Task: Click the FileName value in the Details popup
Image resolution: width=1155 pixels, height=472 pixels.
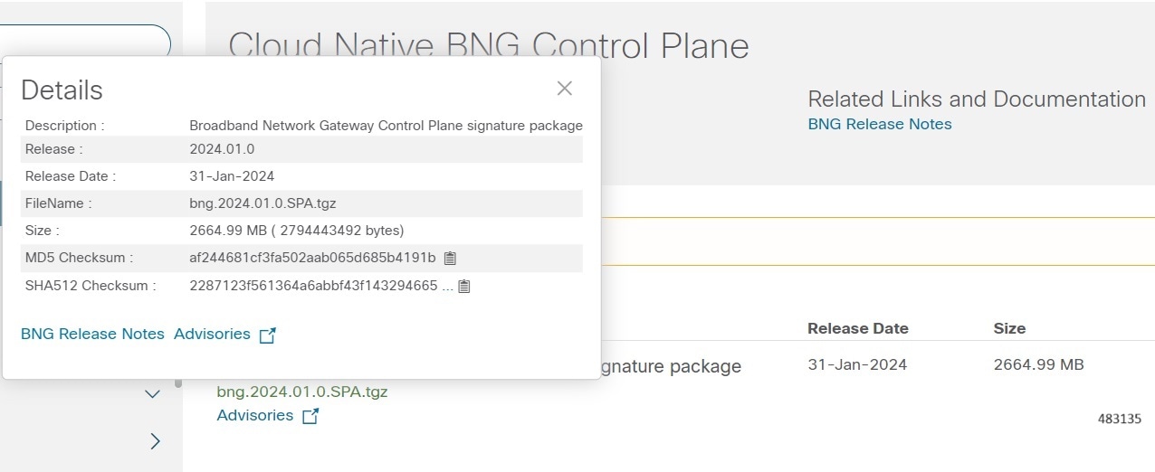Action: pyautogui.click(x=262, y=203)
